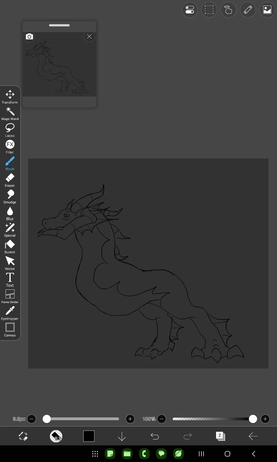
Task: Undo the last stroke
Action: tap(155, 436)
